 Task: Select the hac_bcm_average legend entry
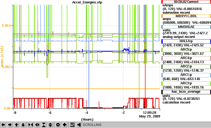click(x=186, y=92)
